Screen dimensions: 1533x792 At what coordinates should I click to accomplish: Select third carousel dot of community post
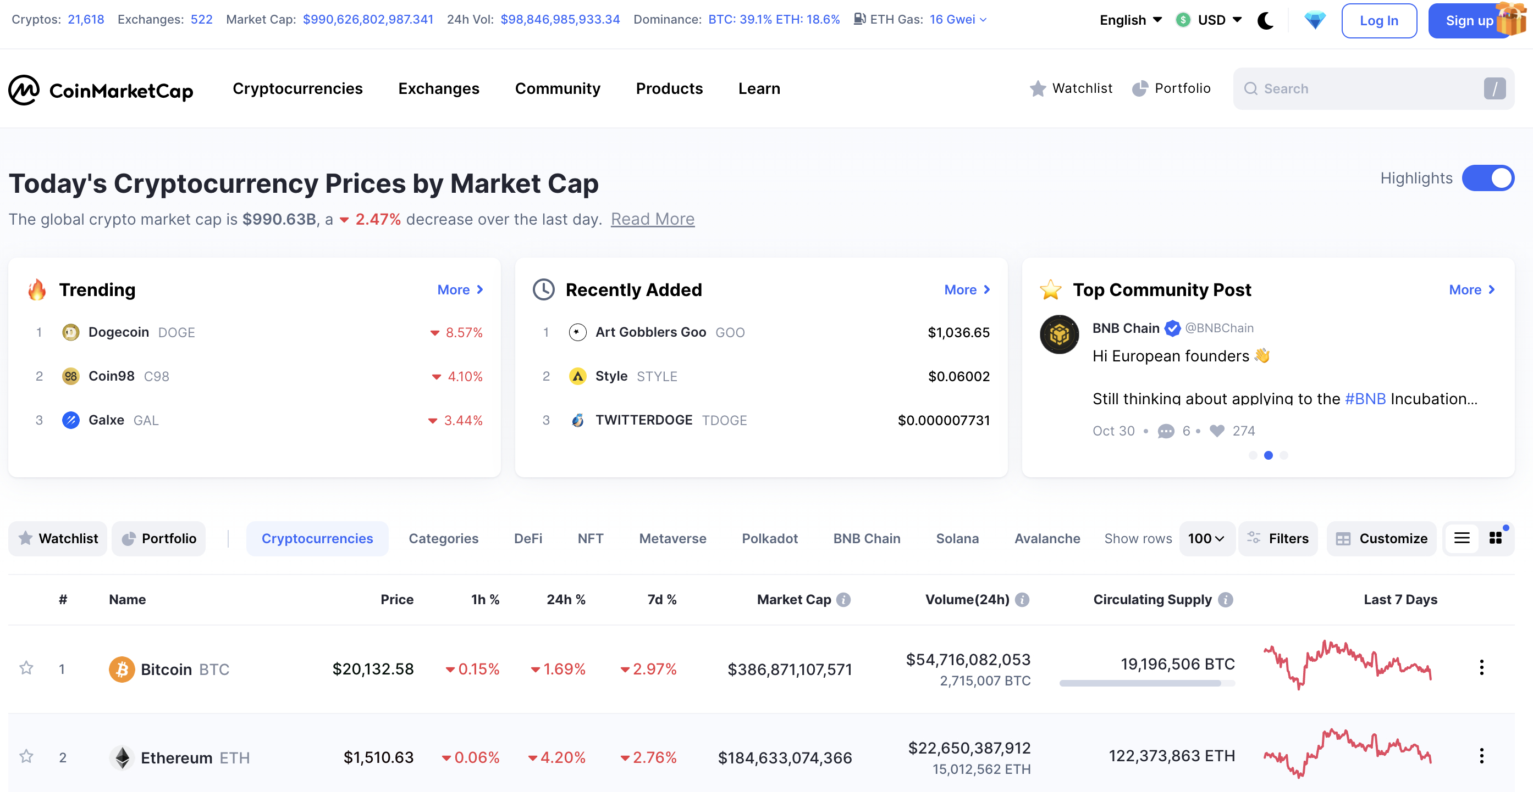point(1283,455)
